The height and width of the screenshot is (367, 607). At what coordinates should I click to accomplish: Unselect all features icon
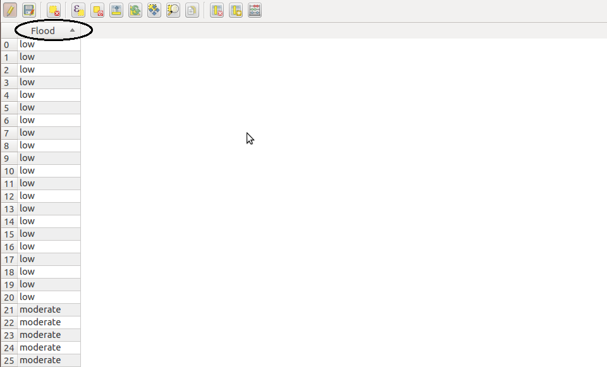tap(97, 11)
